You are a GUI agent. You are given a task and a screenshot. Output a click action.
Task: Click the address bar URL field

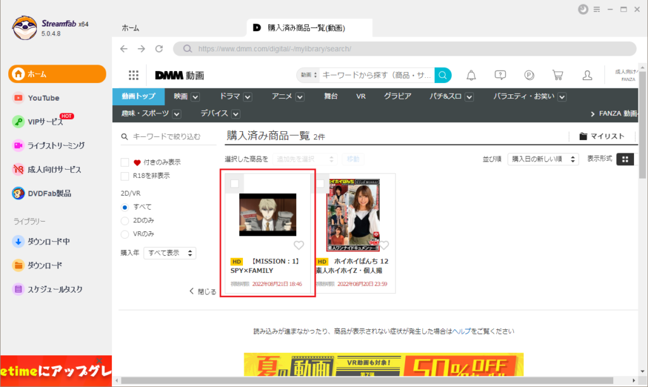coord(405,49)
